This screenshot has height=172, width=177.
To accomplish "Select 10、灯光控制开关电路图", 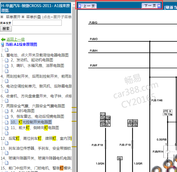I will coord(31,122).
